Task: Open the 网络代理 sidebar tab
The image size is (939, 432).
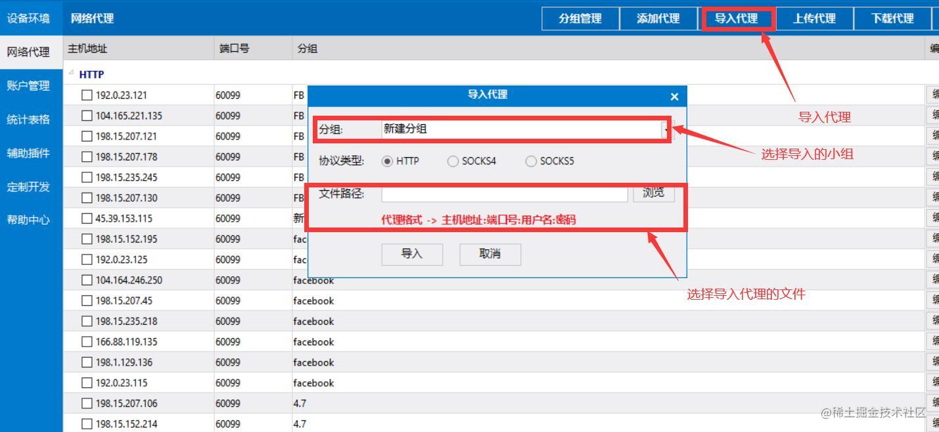Action: click(x=28, y=52)
